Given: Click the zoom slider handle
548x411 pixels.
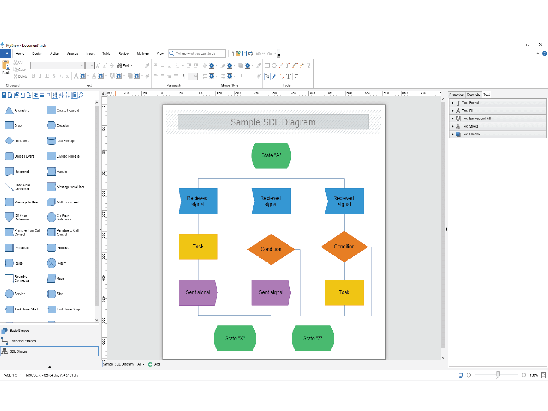Looking at the screenshot, I should [497, 375].
